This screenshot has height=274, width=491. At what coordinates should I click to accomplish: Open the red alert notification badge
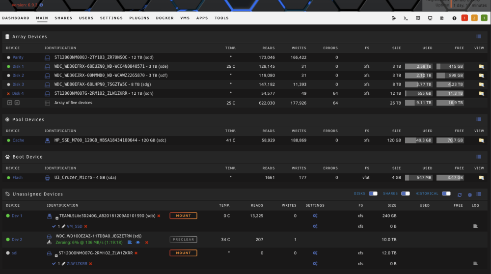coord(464,18)
